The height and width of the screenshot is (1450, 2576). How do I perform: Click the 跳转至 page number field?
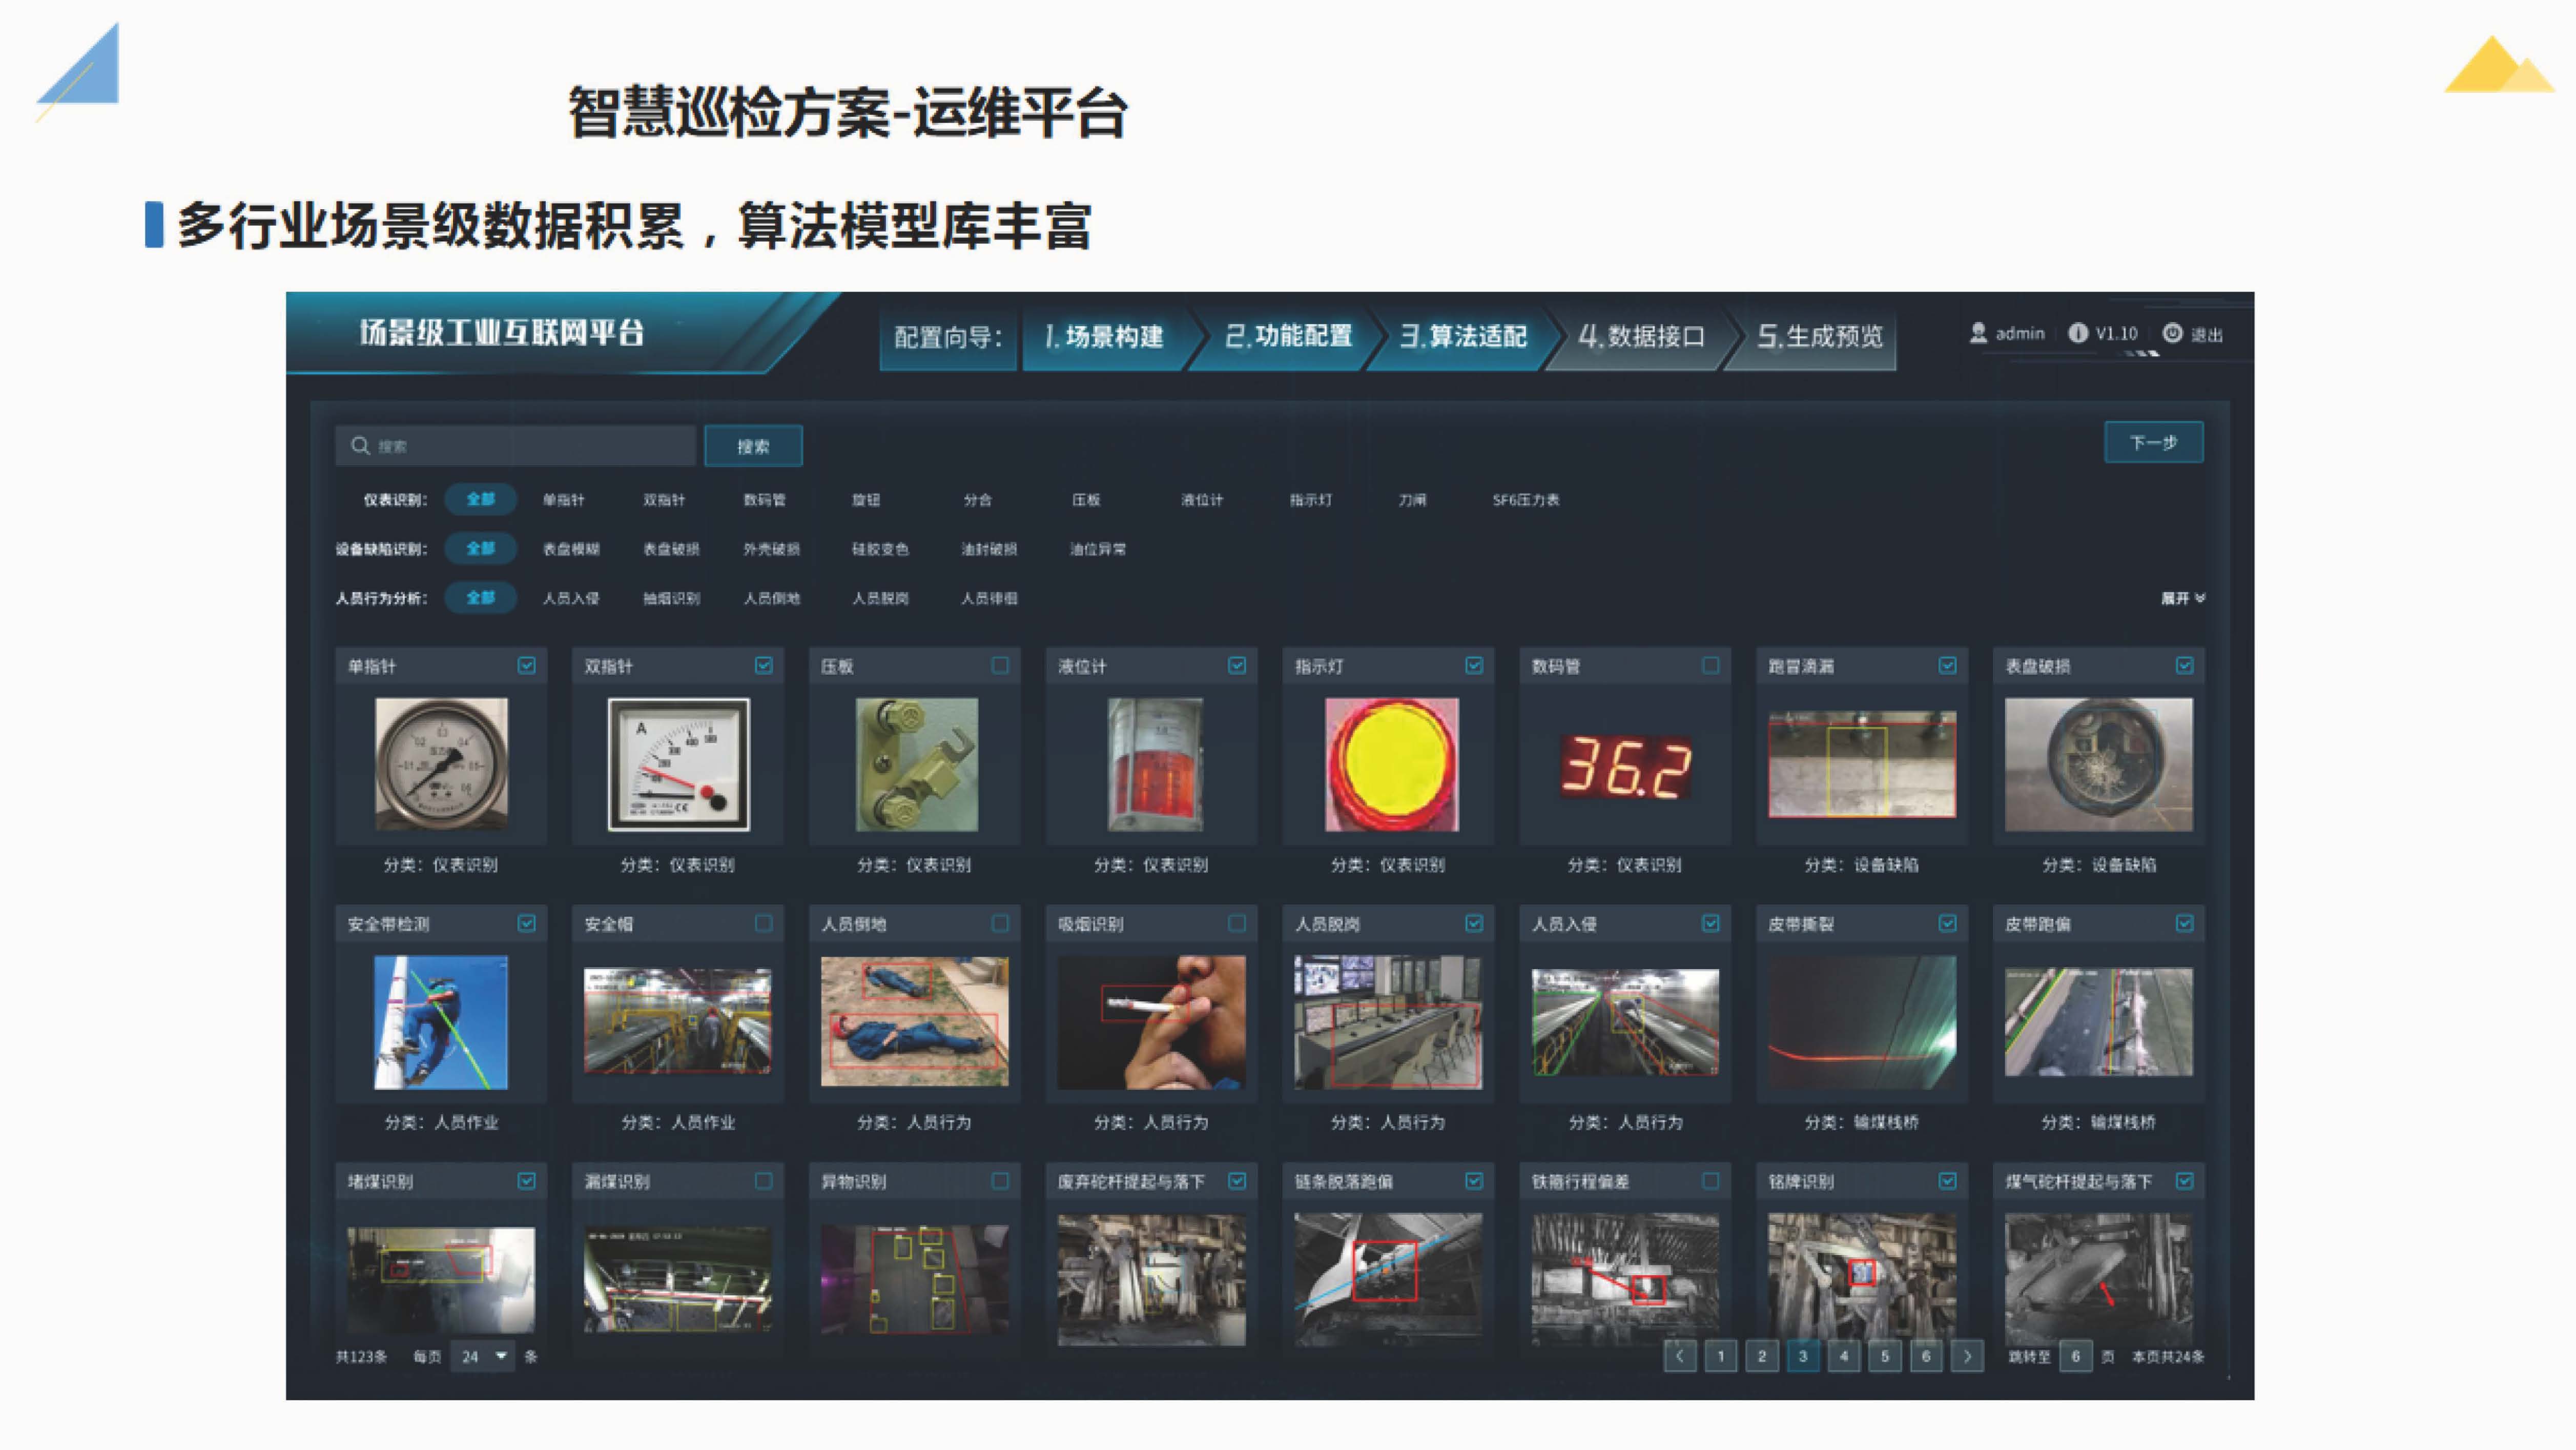[2075, 1356]
